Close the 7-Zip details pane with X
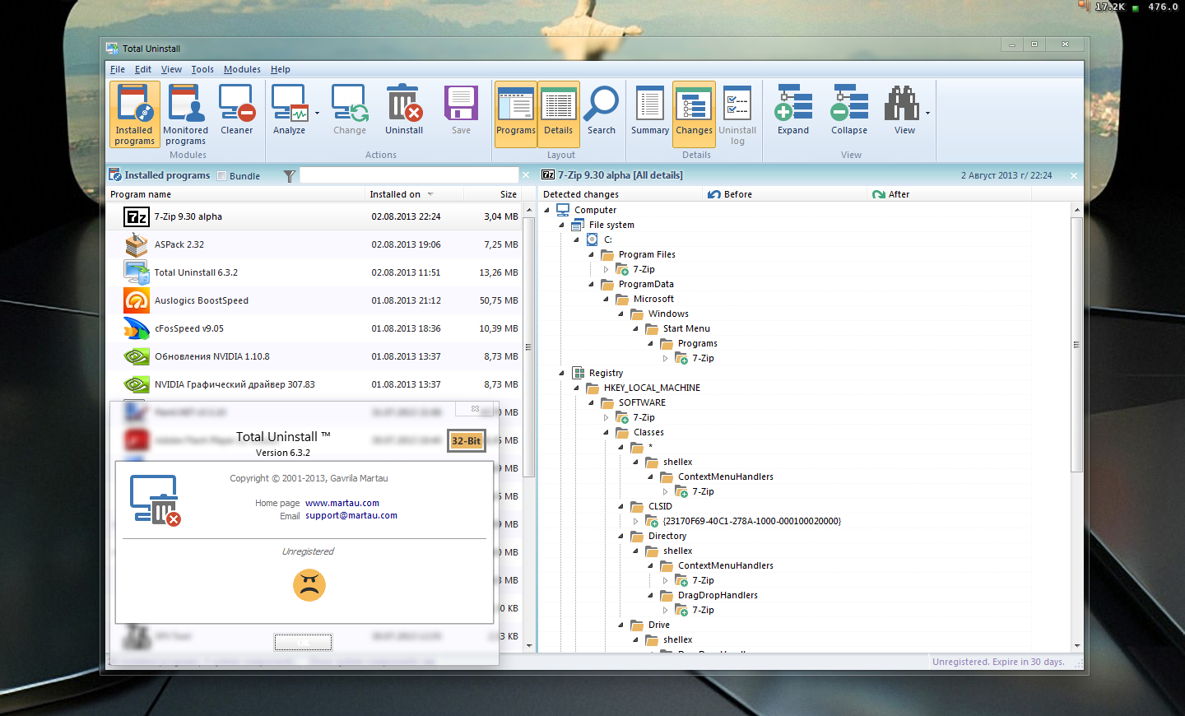Screen dimensions: 1185x716 click(1073, 175)
